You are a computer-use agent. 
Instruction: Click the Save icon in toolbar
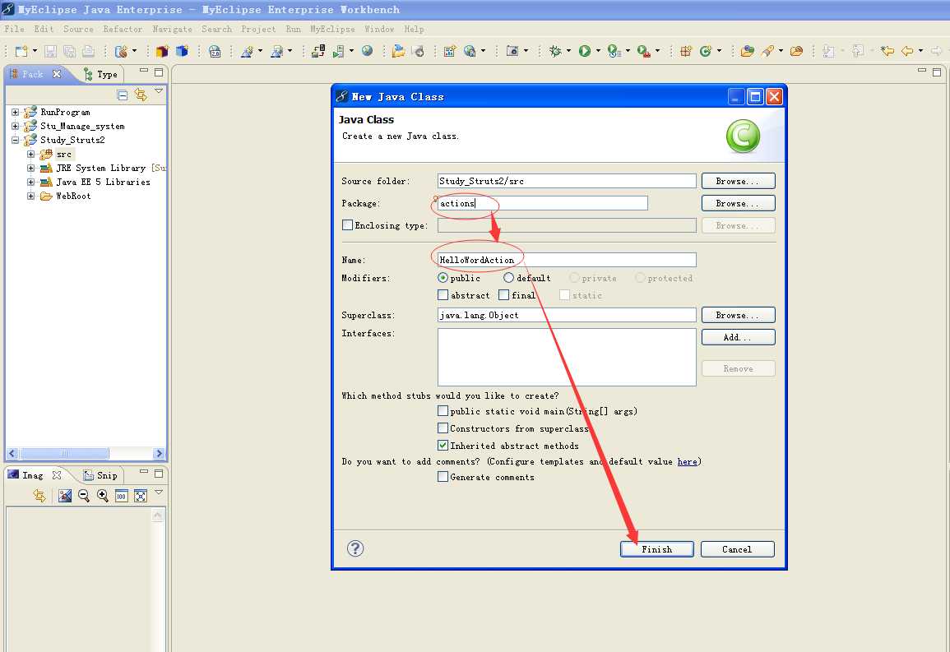(x=50, y=52)
